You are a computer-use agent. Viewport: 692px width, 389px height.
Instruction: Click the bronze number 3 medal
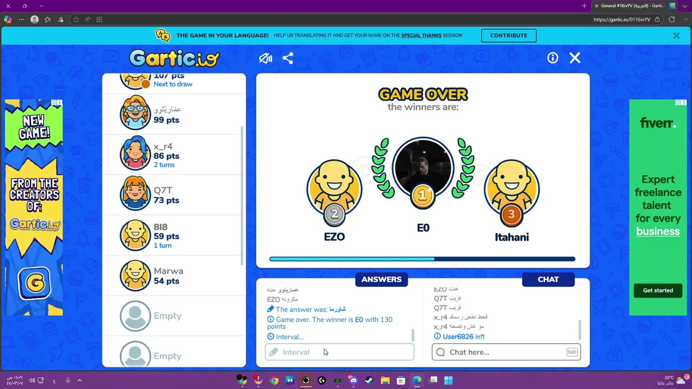[511, 215]
